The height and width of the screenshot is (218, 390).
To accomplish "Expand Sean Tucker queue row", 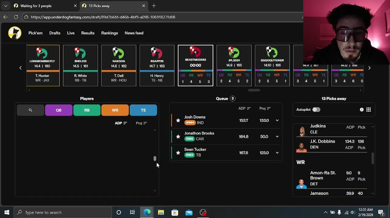I will click(277, 153).
